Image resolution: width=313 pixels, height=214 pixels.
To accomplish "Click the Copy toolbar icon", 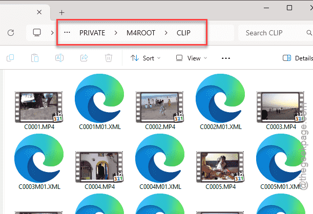I will click(10, 58).
